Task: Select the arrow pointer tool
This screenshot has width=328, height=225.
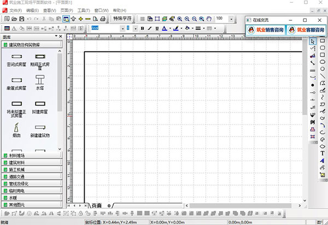Action: tap(313, 42)
